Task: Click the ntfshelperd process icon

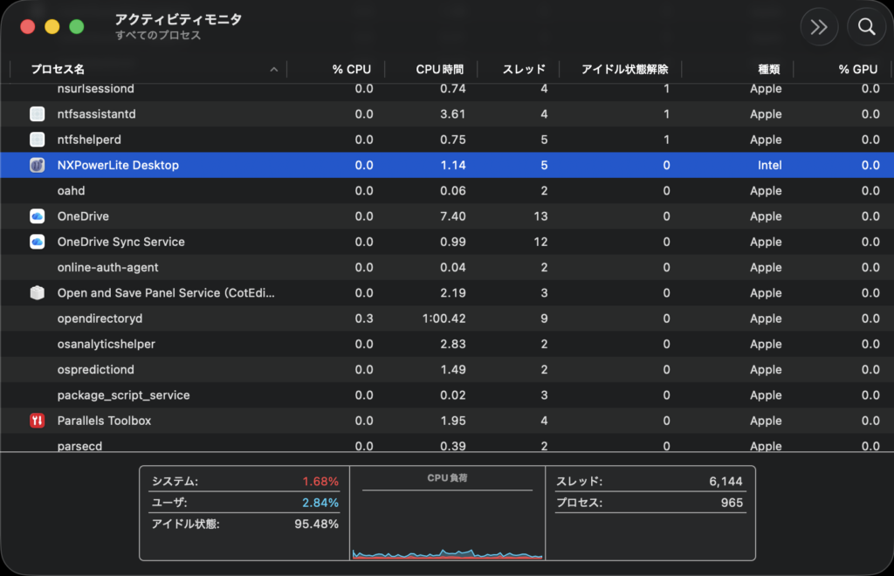Action: tap(37, 140)
